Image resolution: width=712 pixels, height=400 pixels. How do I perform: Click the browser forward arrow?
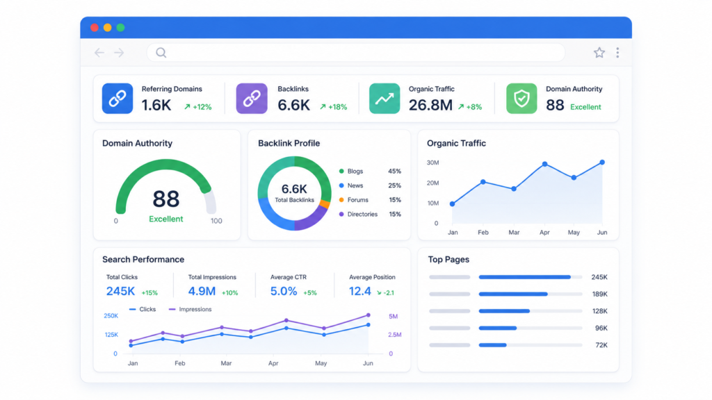(x=119, y=53)
